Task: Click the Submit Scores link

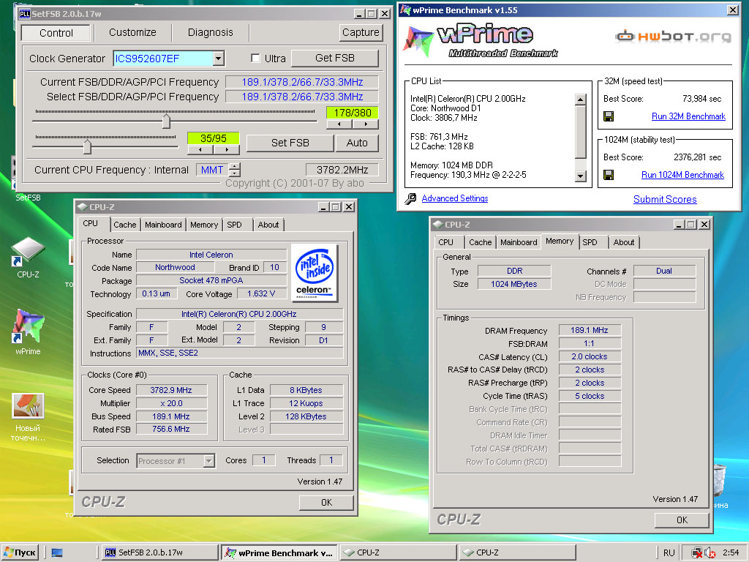Action: click(665, 199)
